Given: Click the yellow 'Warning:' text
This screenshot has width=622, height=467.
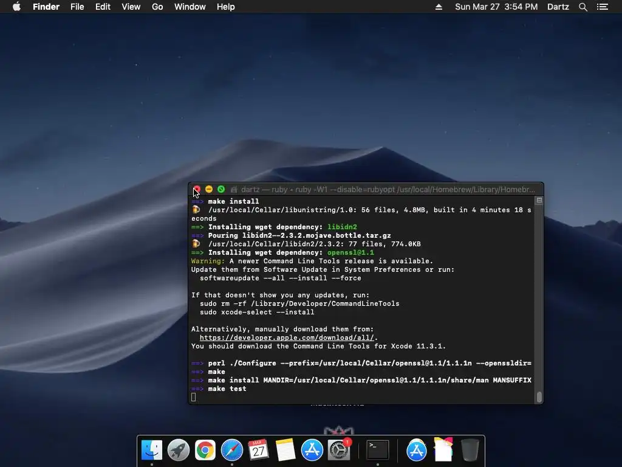Looking at the screenshot, I should click(208, 261).
